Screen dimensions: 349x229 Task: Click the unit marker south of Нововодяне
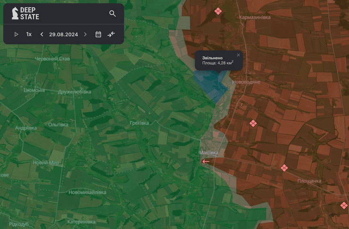(x=253, y=123)
